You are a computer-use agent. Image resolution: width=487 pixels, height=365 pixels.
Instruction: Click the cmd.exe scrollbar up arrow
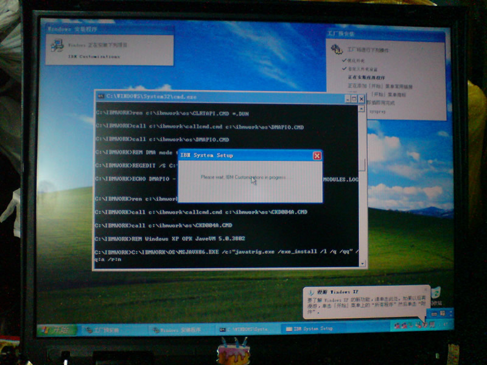(x=361, y=109)
